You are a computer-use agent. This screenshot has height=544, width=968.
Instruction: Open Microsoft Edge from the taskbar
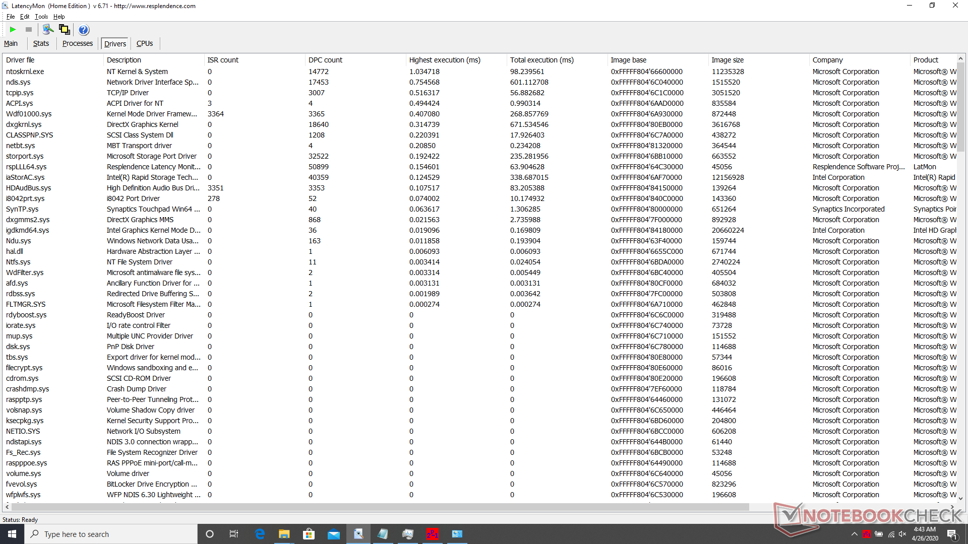pos(260,534)
